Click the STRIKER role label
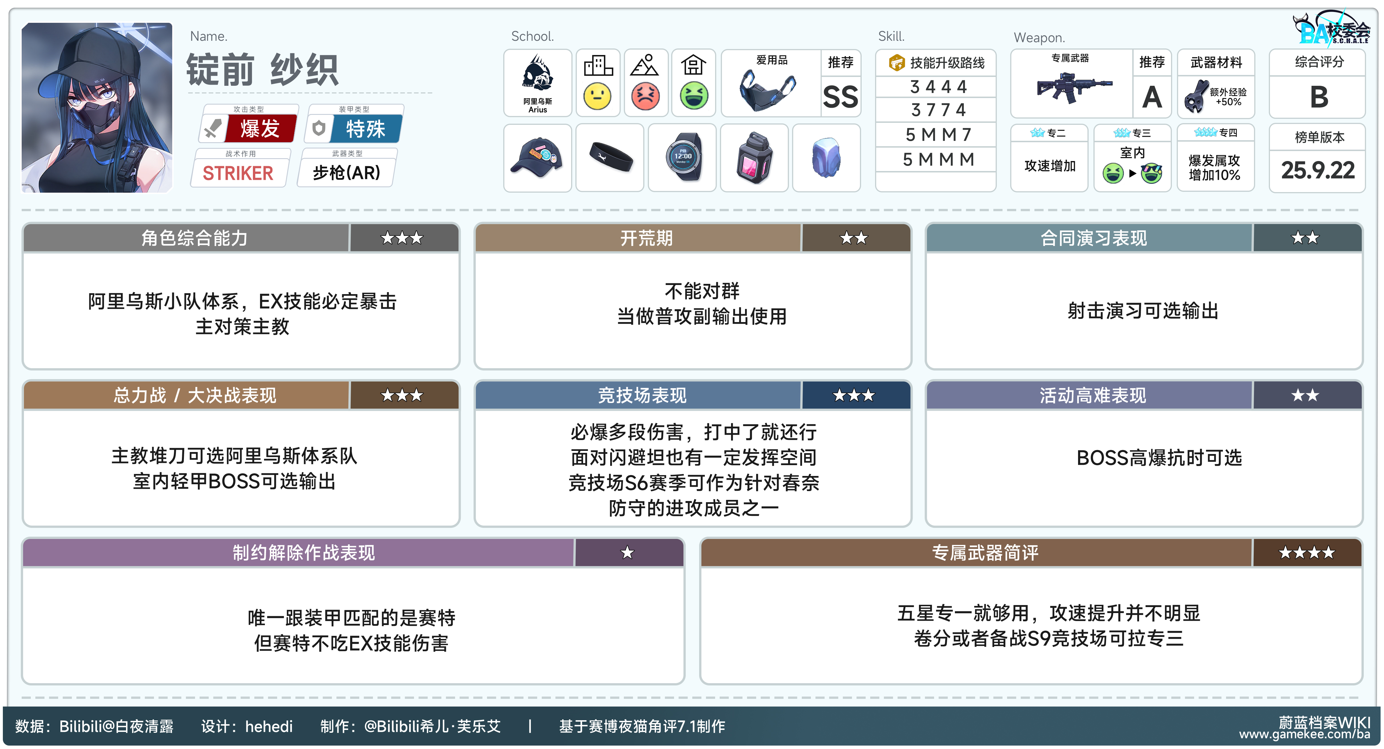This screenshot has width=1384, height=749. tap(238, 173)
